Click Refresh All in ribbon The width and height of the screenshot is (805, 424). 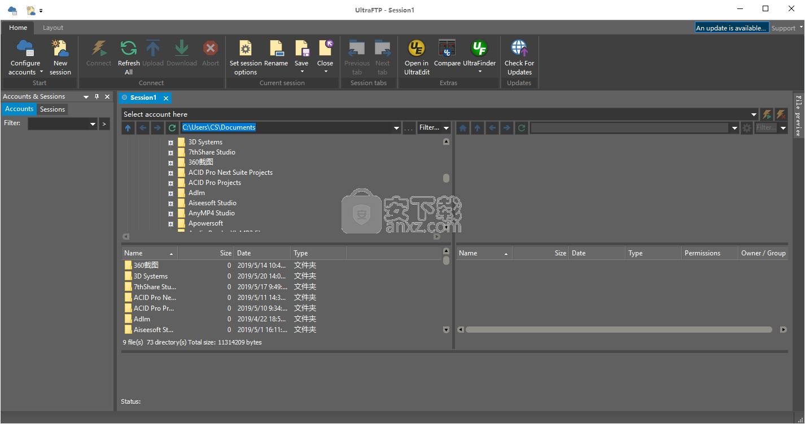[x=129, y=57]
